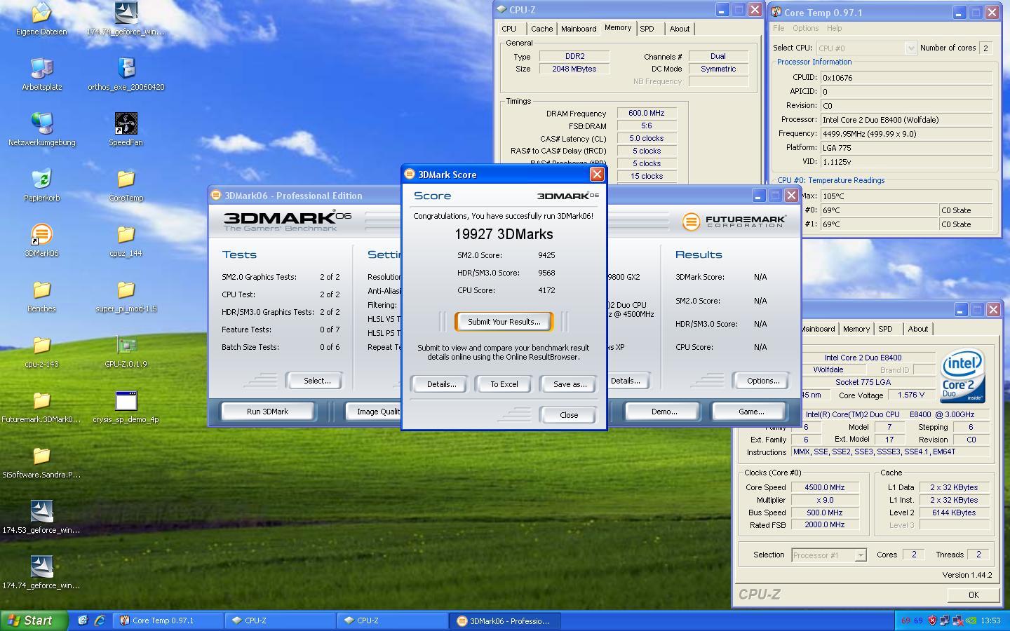This screenshot has height=631, width=1010.
Task: Switch to the Mainboard tab in top CPU-Z
Action: pos(579,29)
